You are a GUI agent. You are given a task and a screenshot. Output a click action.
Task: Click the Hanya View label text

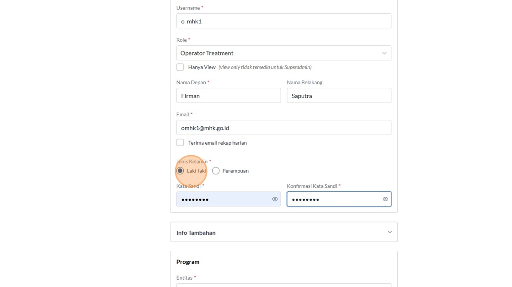click(202, 67)
